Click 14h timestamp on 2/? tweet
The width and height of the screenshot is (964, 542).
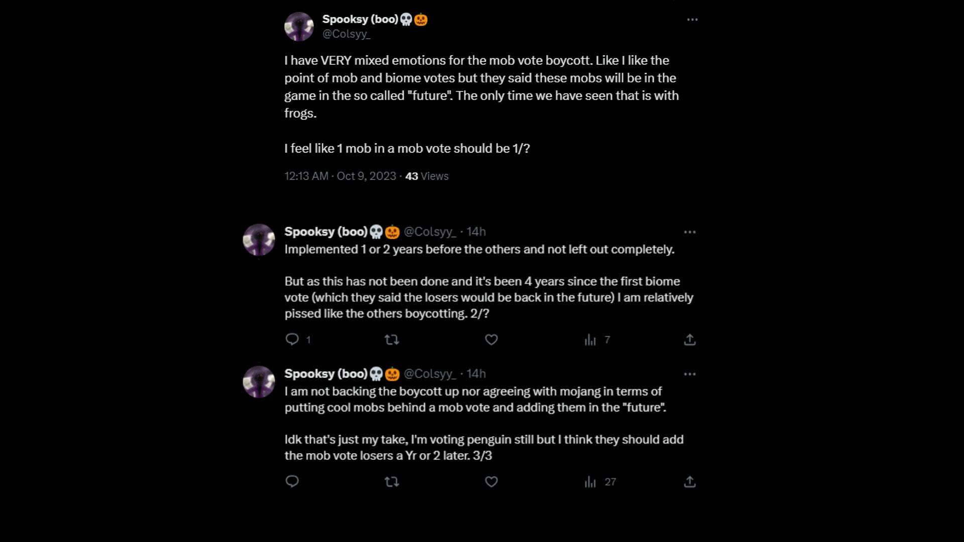(476, 232)
